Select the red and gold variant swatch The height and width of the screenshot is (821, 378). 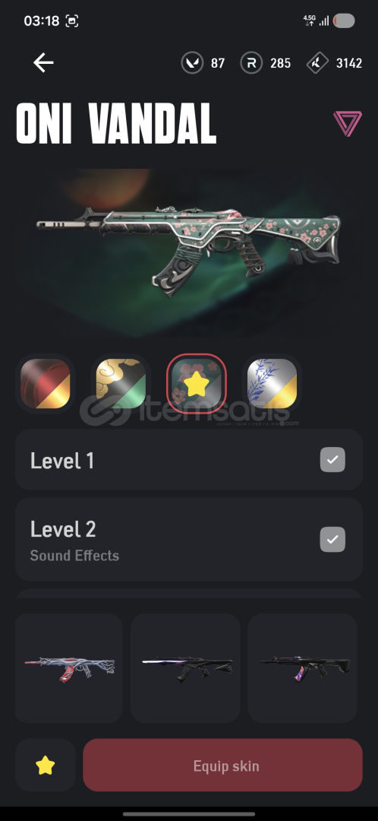[x=45, y=384]
